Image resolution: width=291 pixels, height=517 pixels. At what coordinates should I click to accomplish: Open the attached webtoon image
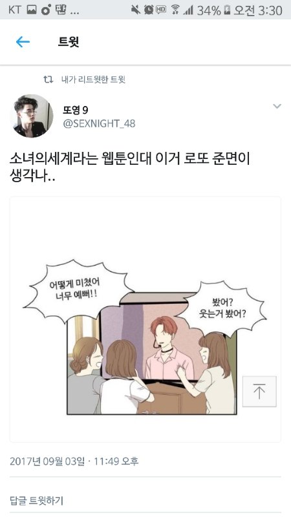pos(145,319)
